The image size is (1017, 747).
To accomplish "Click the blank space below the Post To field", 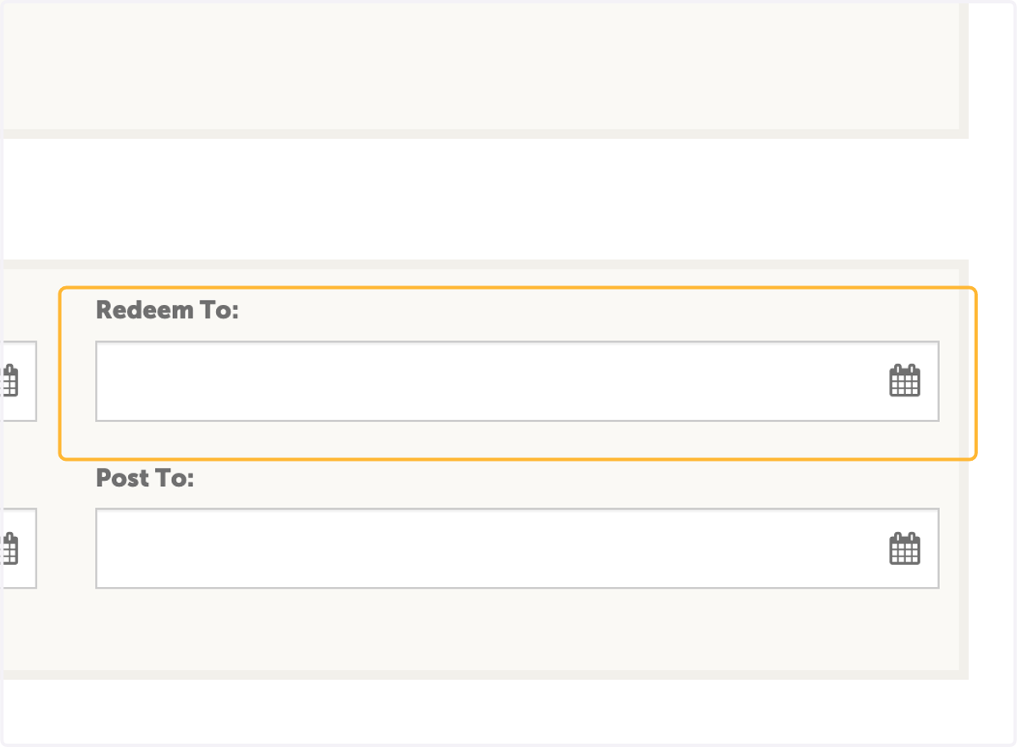I will pos(517,628).
